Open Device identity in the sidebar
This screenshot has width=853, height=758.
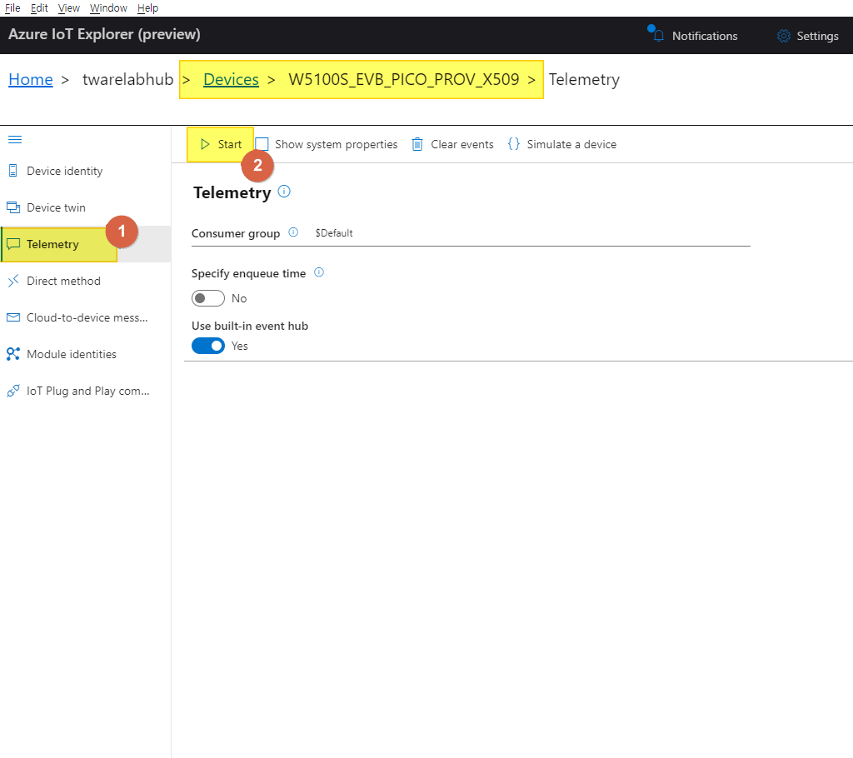click(86, 171)
